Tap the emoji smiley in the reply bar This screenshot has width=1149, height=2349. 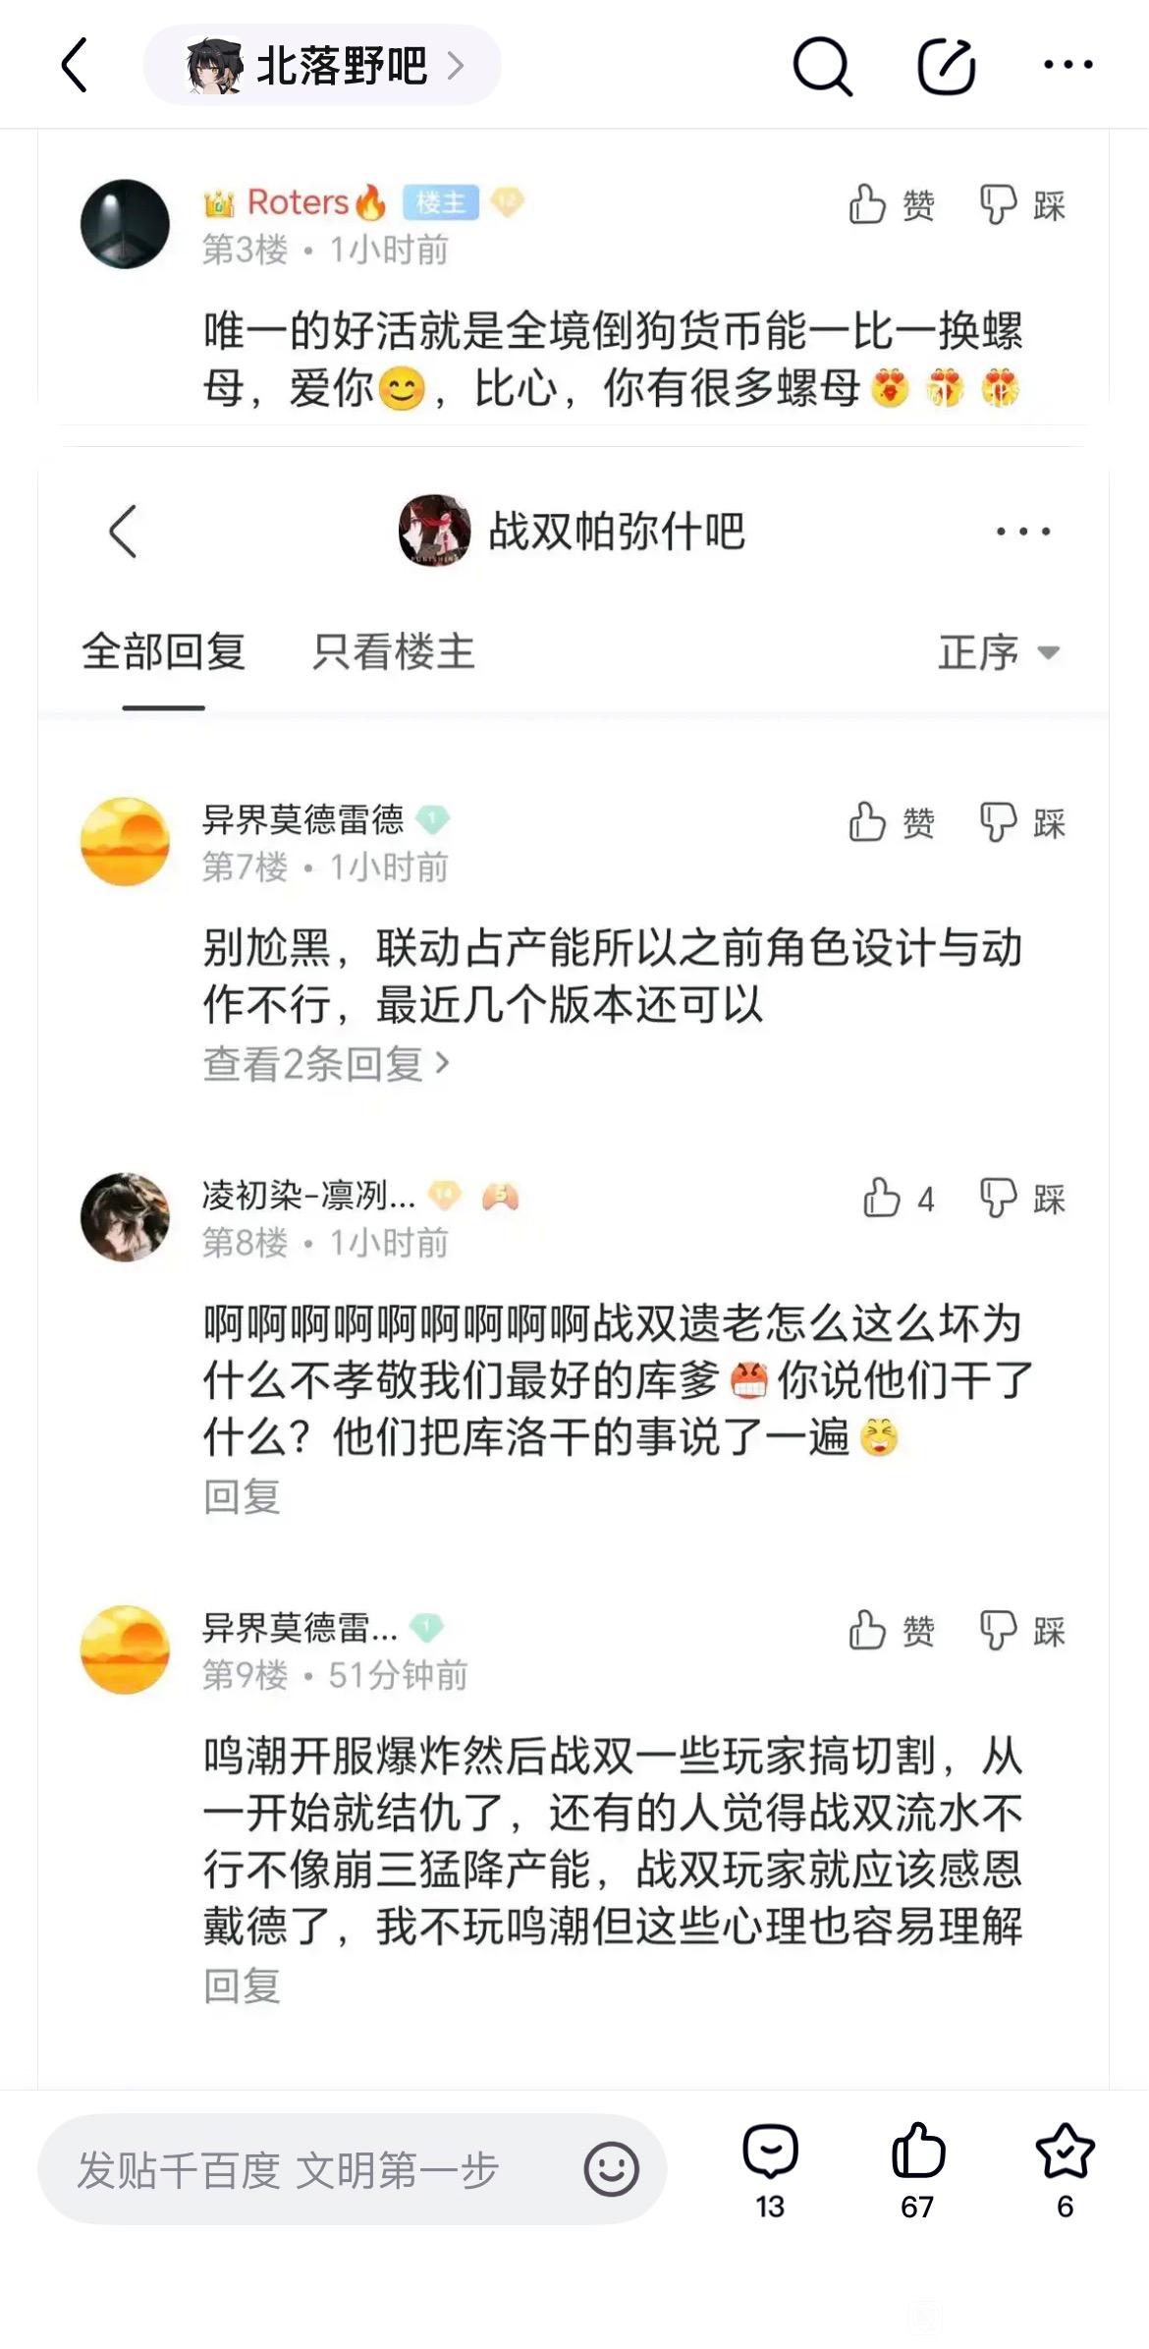point(611,2169)
